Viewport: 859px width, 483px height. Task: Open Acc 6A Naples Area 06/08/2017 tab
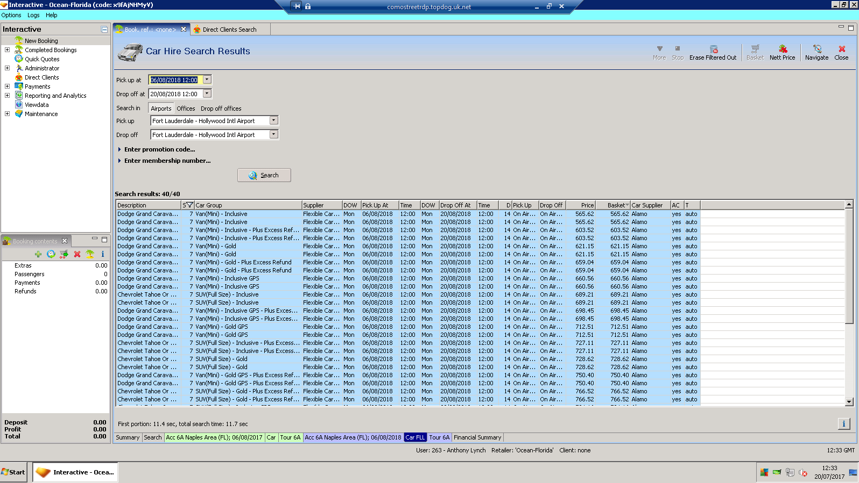coord(214,437)
